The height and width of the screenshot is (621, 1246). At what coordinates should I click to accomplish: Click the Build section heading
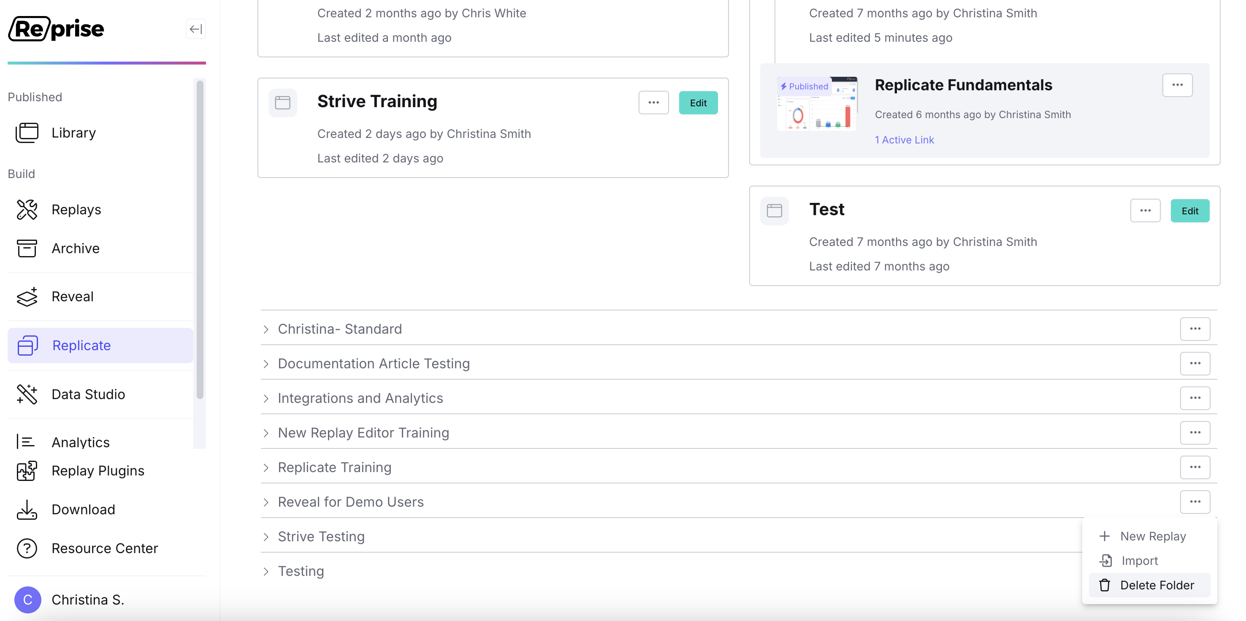[21, 173]
